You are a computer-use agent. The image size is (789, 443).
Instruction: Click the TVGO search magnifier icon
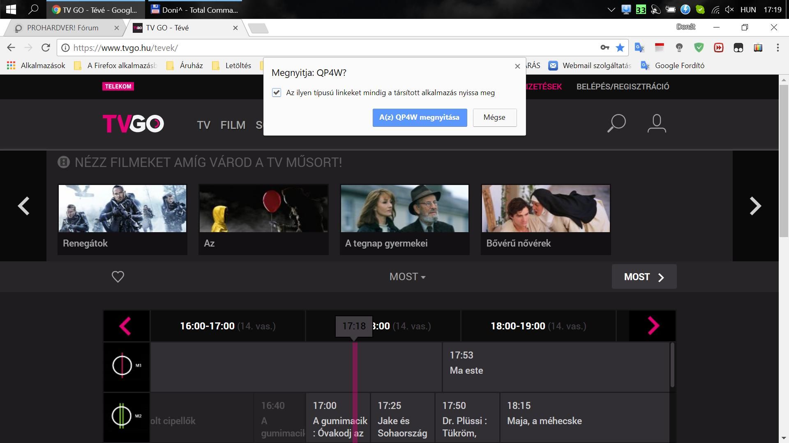pyautogui.click(x=616, y=123)
